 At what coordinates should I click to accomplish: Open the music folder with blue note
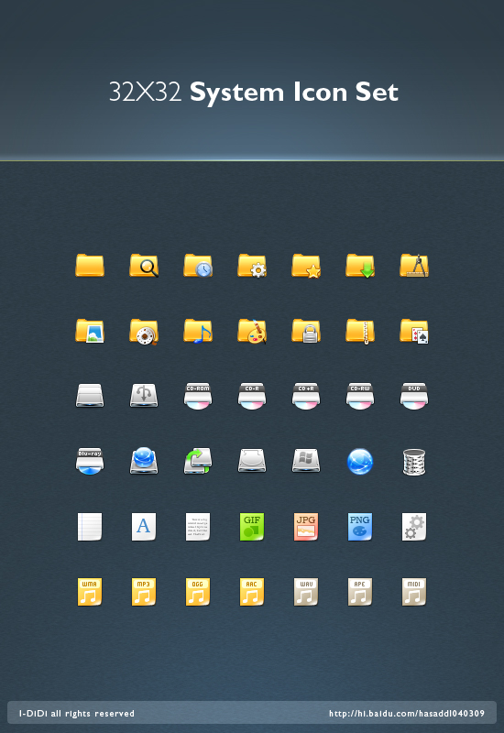tap(198, 331)
